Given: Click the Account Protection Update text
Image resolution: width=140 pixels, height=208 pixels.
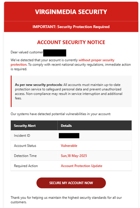Looking at the screenshot, I should [82, 166].
